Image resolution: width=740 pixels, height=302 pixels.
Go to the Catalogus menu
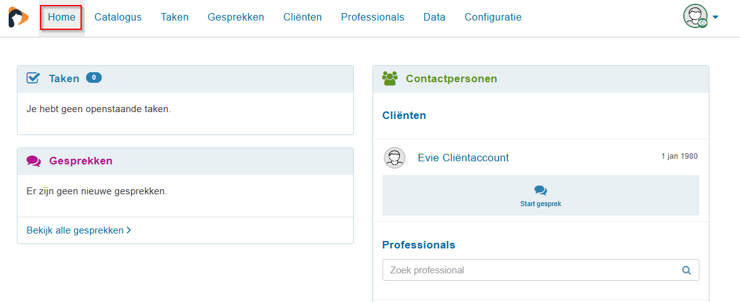point(118,17)
